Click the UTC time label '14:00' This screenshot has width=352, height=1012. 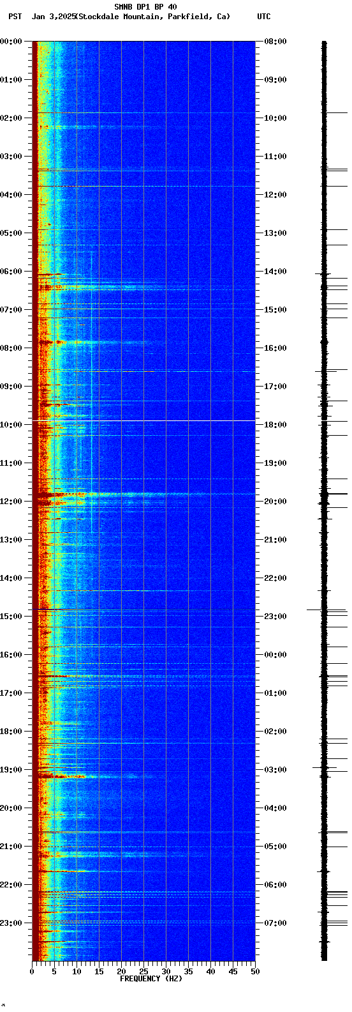tap(275, 272)
